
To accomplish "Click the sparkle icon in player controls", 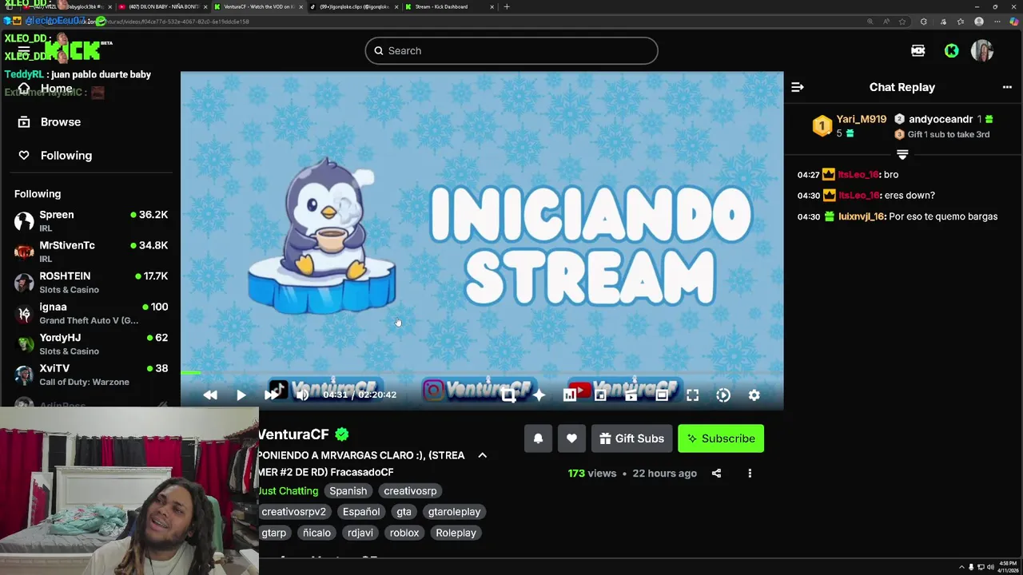I will pyautogui.click(x=539, y=395).
